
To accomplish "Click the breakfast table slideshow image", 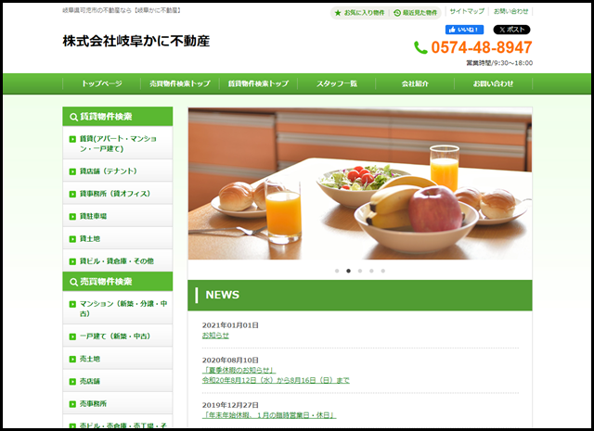I will 360,184.
